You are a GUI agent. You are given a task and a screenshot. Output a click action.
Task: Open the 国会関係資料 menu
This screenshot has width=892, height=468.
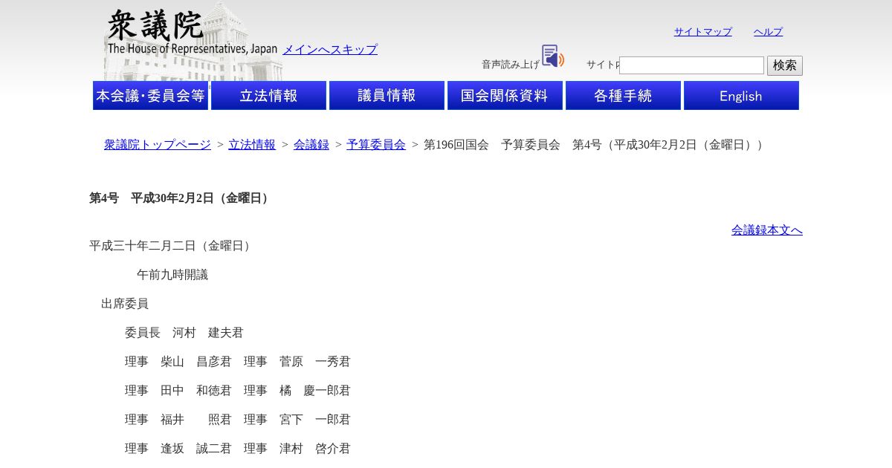click(x=505, y=96)
